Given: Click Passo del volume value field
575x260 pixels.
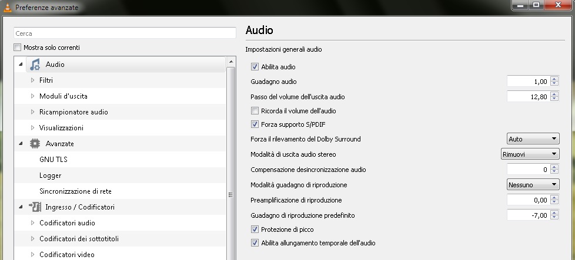Looking at the screenshot, I should (529, 97).
